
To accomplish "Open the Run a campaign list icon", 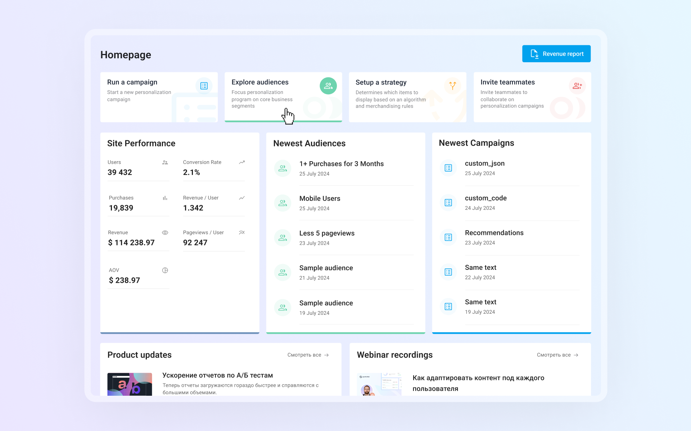I will pos(204,86).
